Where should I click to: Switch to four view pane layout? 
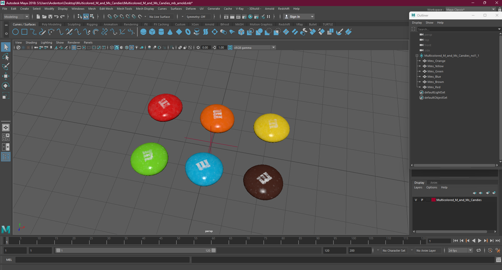tap(6, 137)
